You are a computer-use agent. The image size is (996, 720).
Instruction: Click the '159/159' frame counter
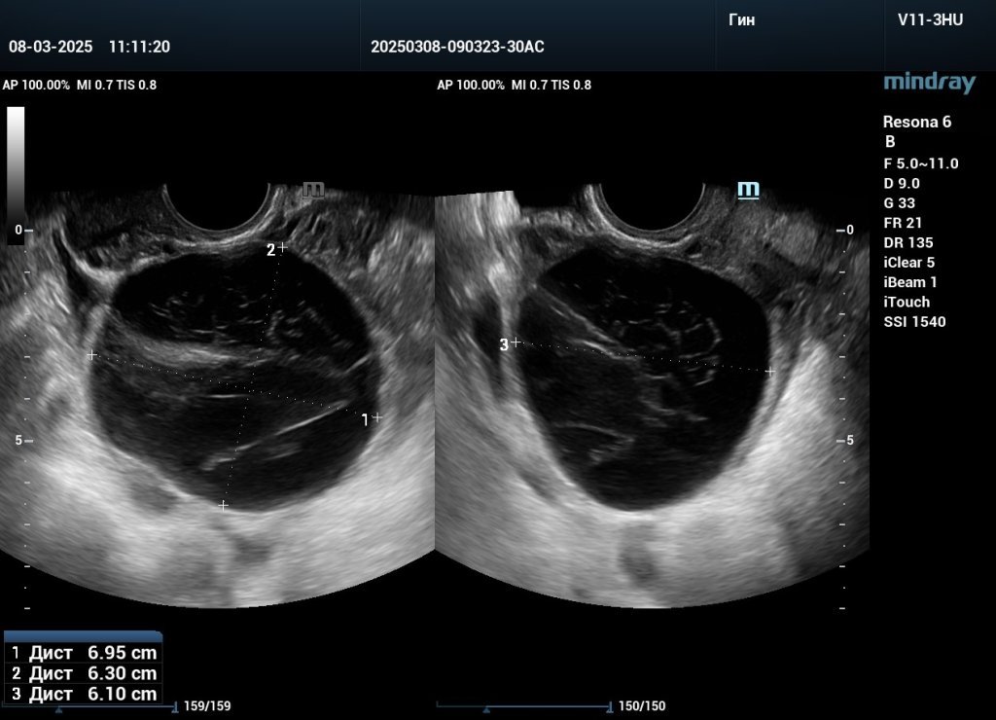pyautogui.click(x=207, y=706)
